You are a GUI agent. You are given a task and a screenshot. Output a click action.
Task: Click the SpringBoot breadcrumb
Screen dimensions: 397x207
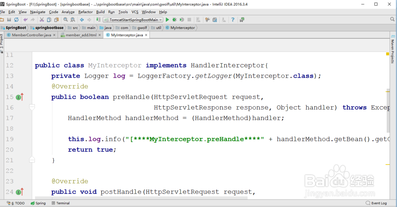pyautogui.click(x=13, y=28)
